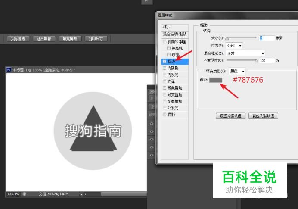The image size is (298, 209).
Task: Click the 不透明度 opacity slider handle
Action: (256, 61)
